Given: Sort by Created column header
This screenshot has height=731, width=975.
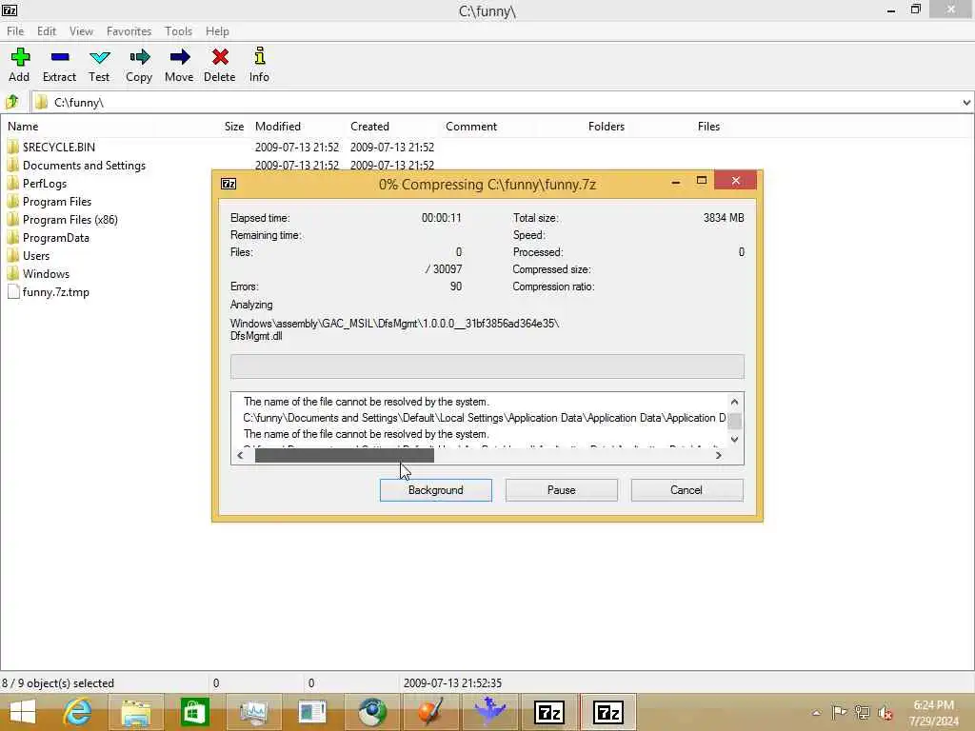Looking at the screenshot, I should click(369, 127).
